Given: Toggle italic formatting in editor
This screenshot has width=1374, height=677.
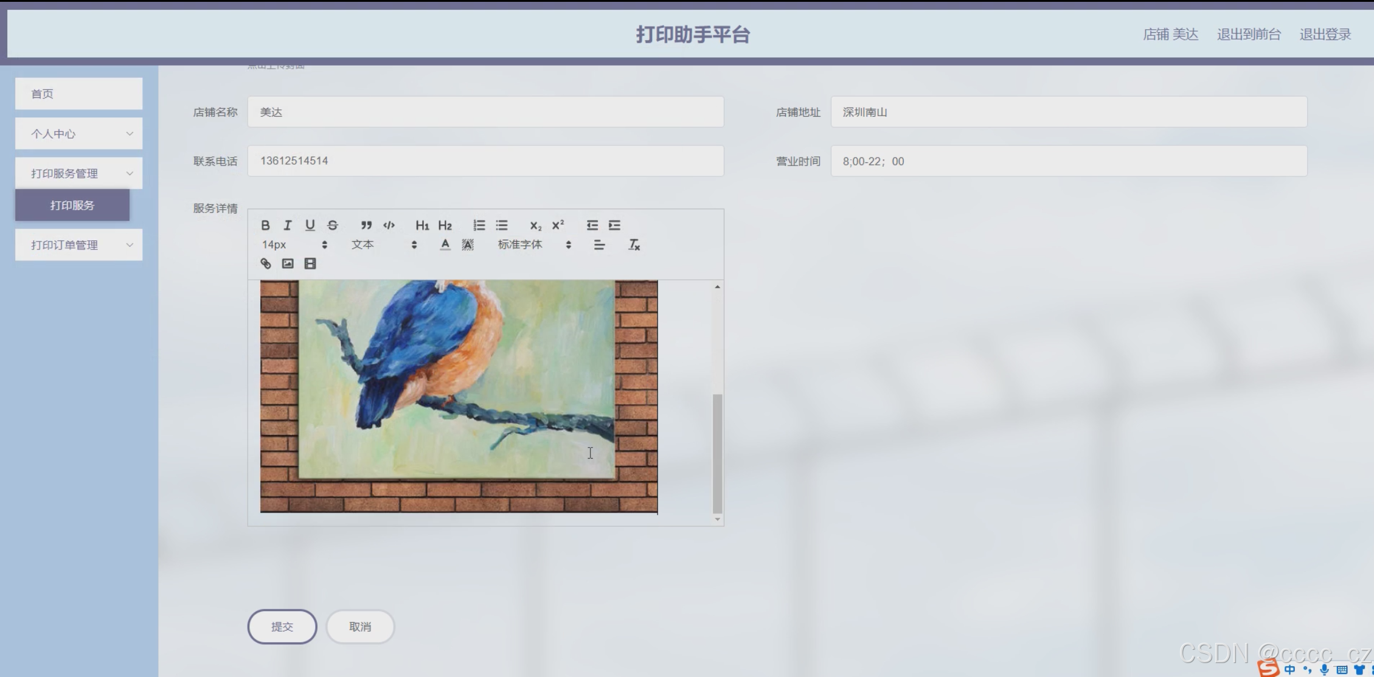Looking at the screenshot, I should [x=288, y=225].
